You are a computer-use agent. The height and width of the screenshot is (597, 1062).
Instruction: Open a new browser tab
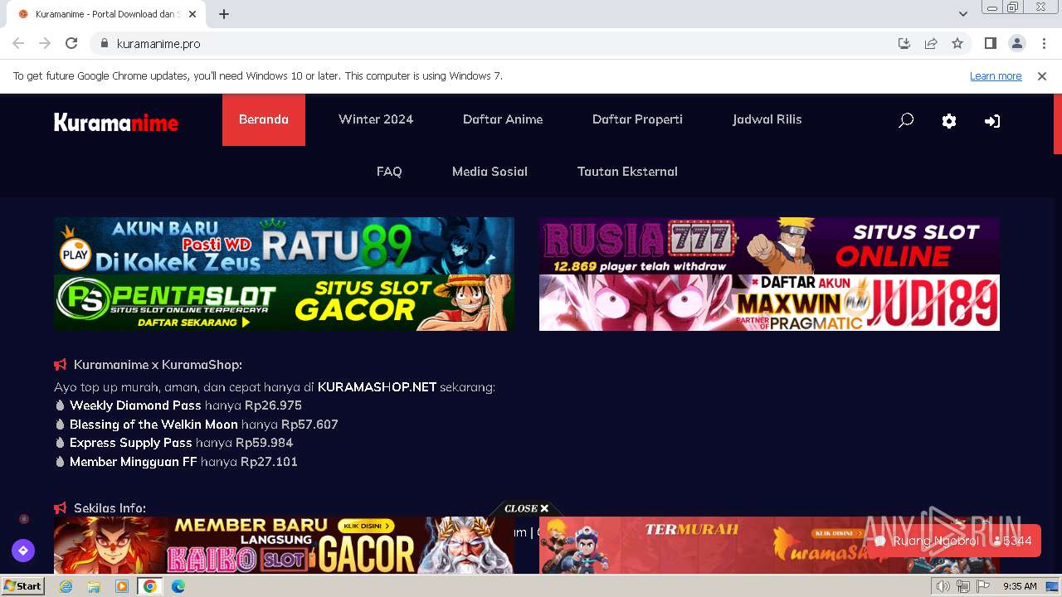pos(224,14)
